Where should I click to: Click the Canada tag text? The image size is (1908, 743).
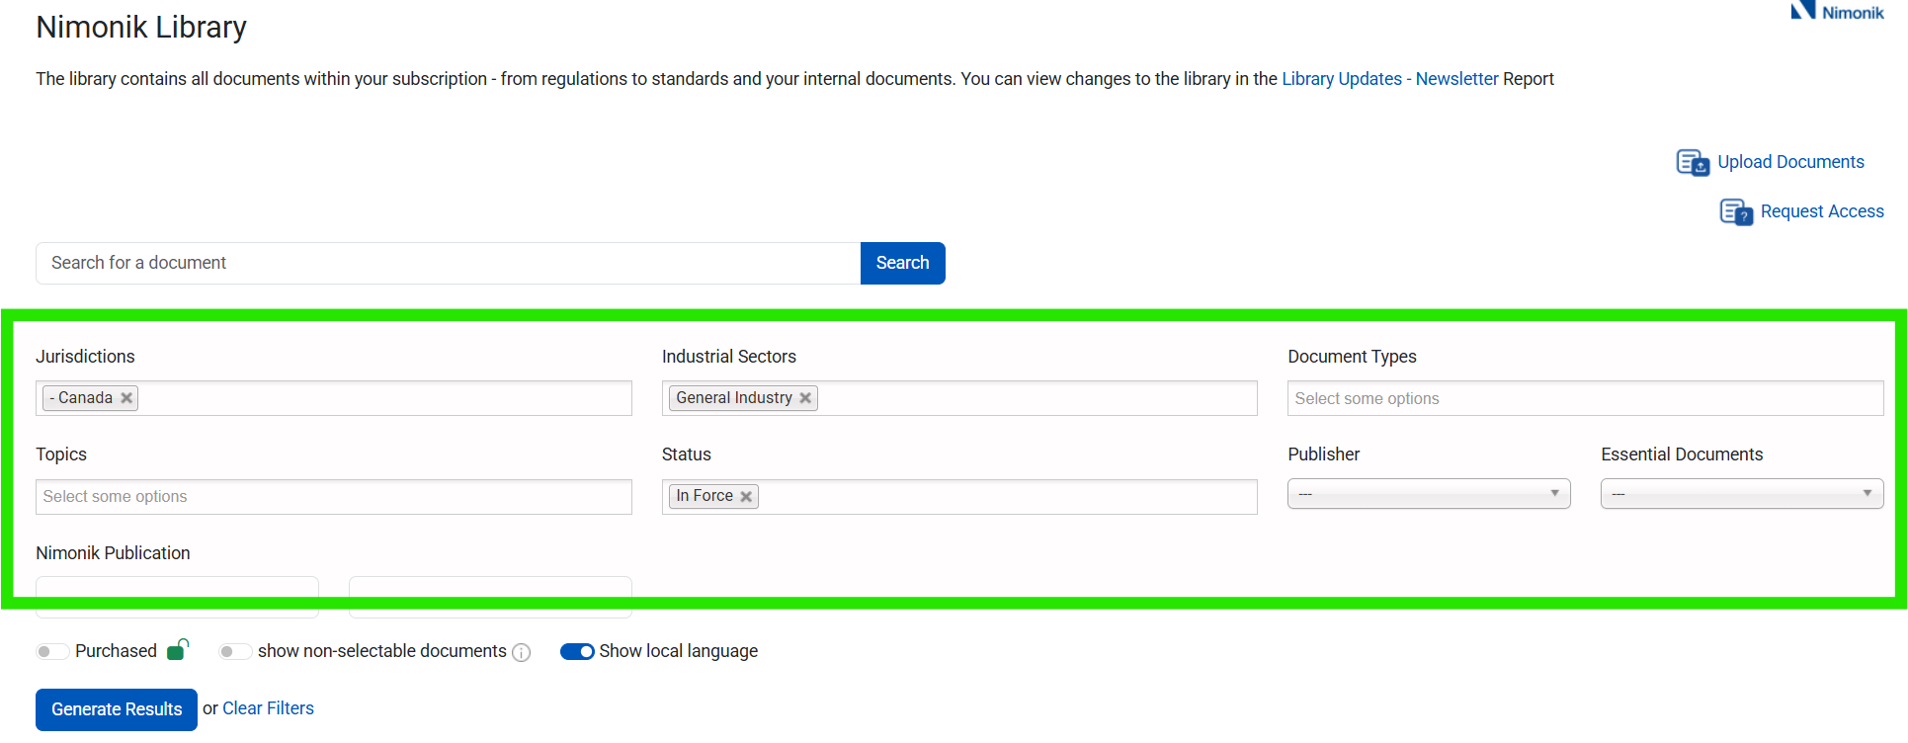85,398
